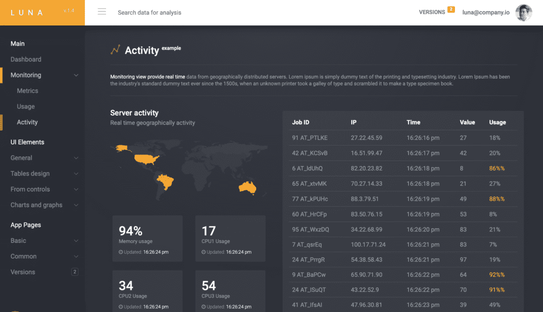The image size is (543, 312).
Task: Select job row 6 AT_JdUhQ
Action: point(403,169)
